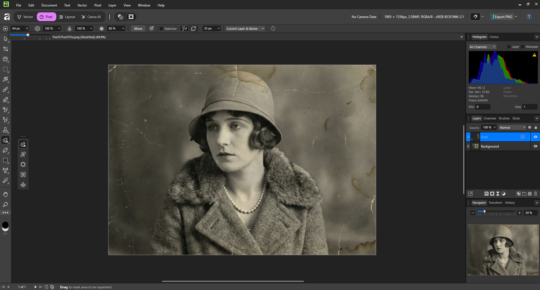Enable the Stabiliser checkbox
This screenshot has height=290, width=540.
pyautogui.click(x=161, y=29)
